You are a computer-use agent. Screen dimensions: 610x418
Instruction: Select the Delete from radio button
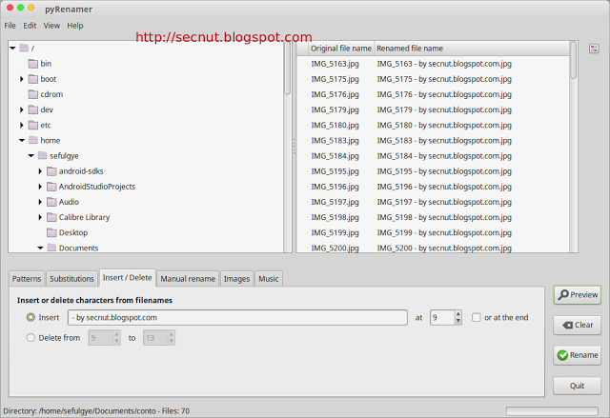pos(30,338)
